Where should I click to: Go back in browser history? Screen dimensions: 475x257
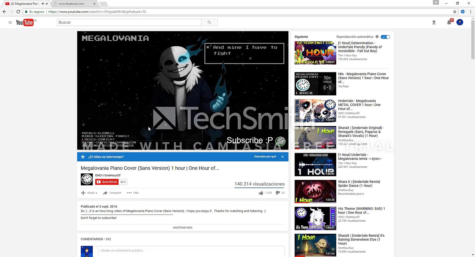[4, 12]
